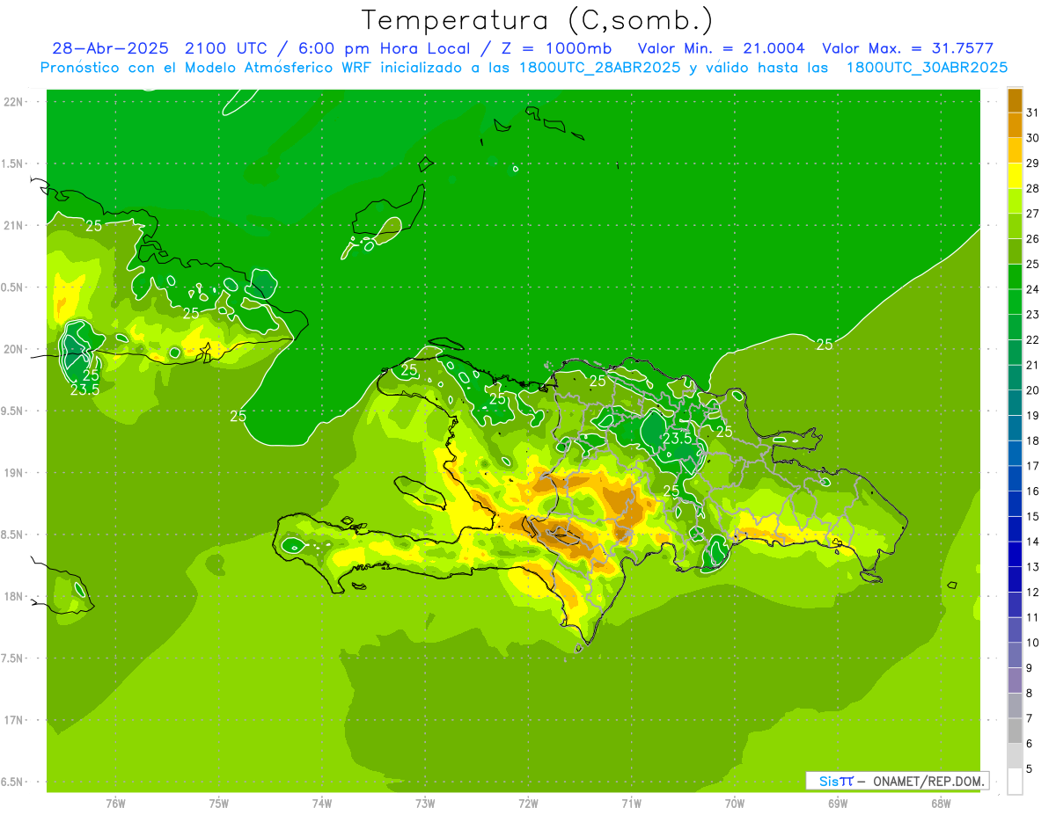Click the '22N' latitude axis label

[x=15, y=102]
